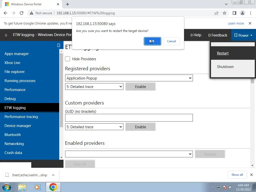The height and width of the screenshot is (192, 256).
Task: Click the sidebar scroll down arrow
Action: (61, 157)
